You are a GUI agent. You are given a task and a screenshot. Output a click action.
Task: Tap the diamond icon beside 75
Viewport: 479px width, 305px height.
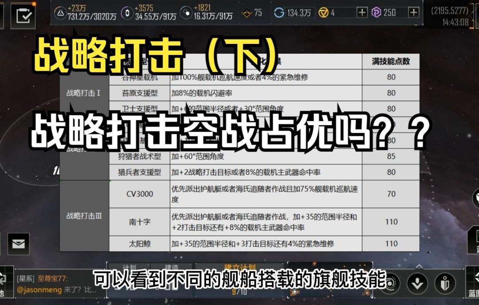coord(246,13)
